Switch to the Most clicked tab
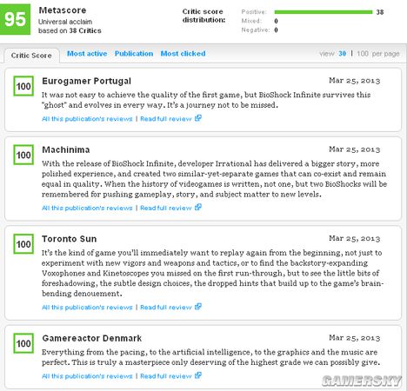The width and height of the screenshot is (407, 391). 183,54
